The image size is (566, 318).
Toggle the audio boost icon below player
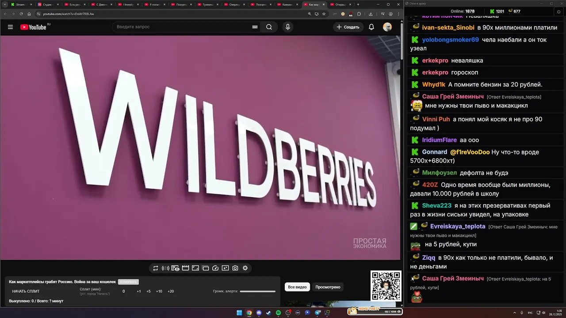click(x=165, y=268)
